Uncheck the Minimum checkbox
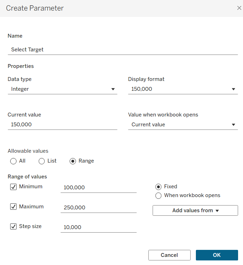Screen dimensions: 243x265 point(13,187)
